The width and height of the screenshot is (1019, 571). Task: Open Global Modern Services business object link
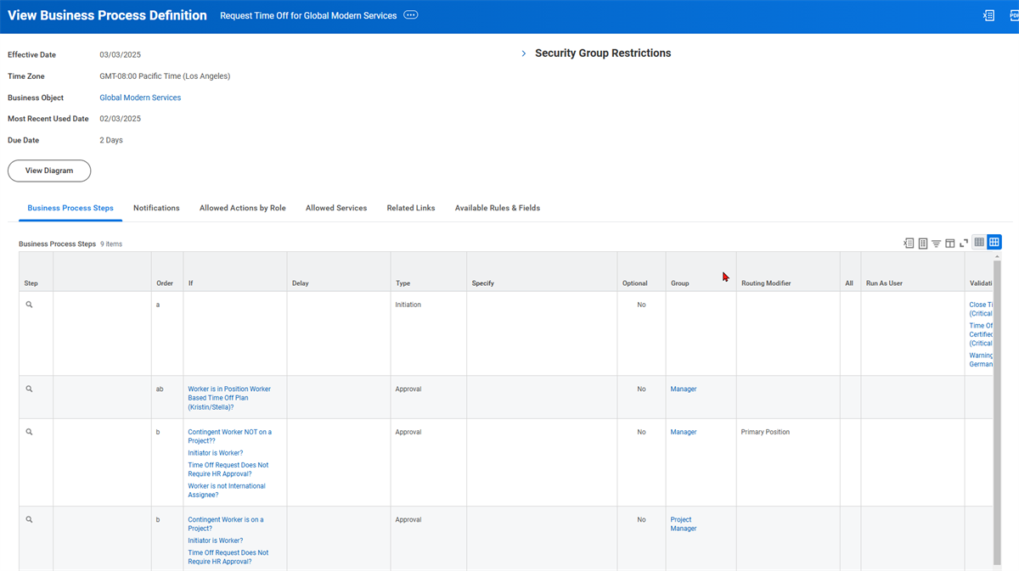(x=140, y=98)
